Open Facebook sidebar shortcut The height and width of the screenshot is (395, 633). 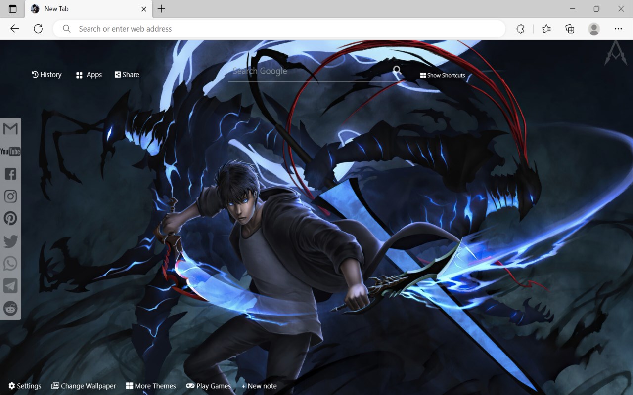10,174
